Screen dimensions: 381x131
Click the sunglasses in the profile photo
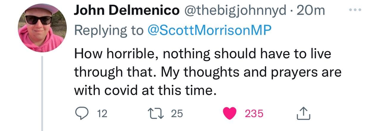tap(39, 20)
